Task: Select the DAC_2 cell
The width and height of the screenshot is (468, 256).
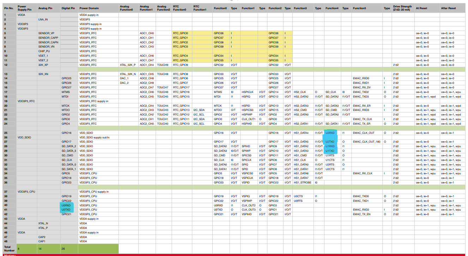Action: click(x=128, y=83)
